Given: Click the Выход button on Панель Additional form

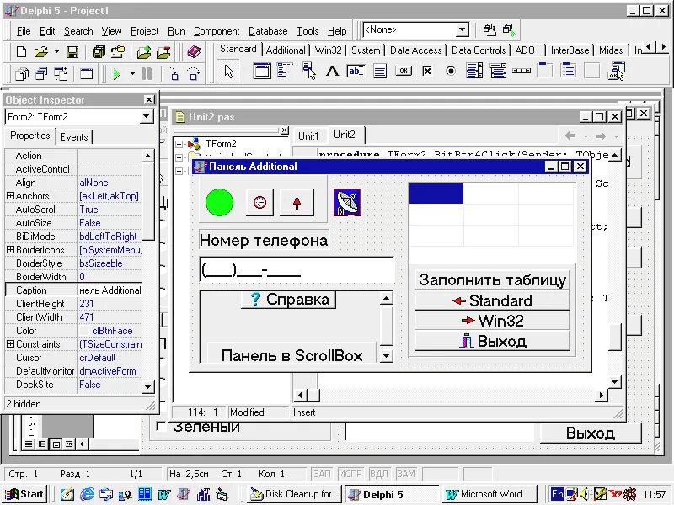Looking at the screenshot, I should pyautogui.click(x=492, y=341).
